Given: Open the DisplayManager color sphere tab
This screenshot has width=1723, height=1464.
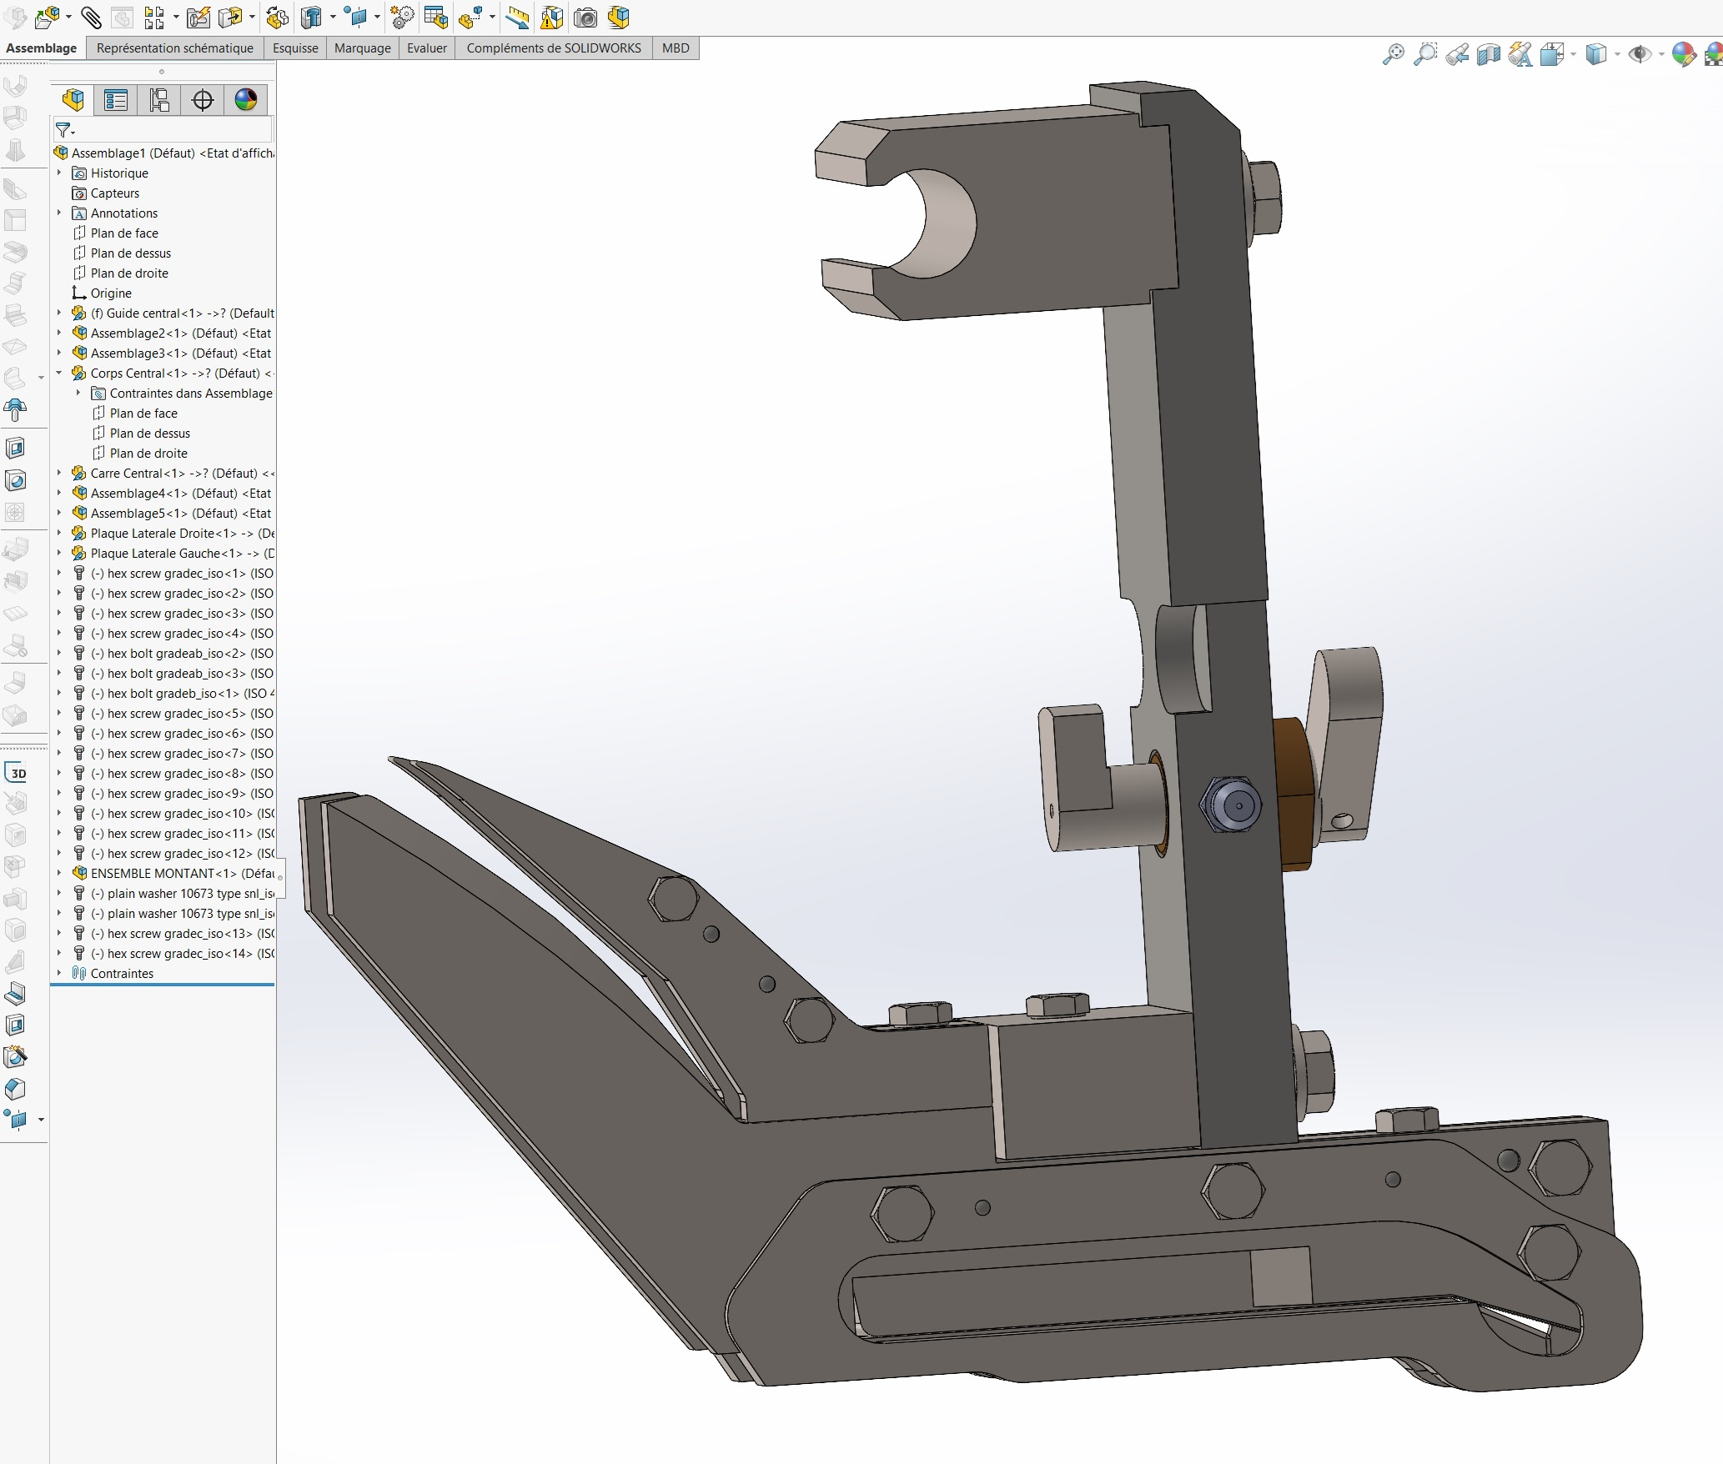Looking at the screenshot, I should 245,100.
